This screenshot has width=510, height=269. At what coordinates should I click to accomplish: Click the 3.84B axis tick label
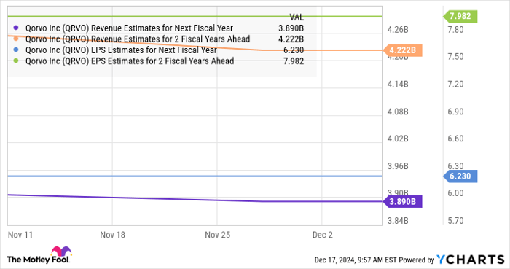(398, 221)
